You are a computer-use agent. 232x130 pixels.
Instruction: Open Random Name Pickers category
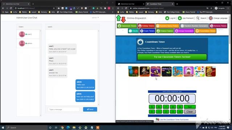167,26
